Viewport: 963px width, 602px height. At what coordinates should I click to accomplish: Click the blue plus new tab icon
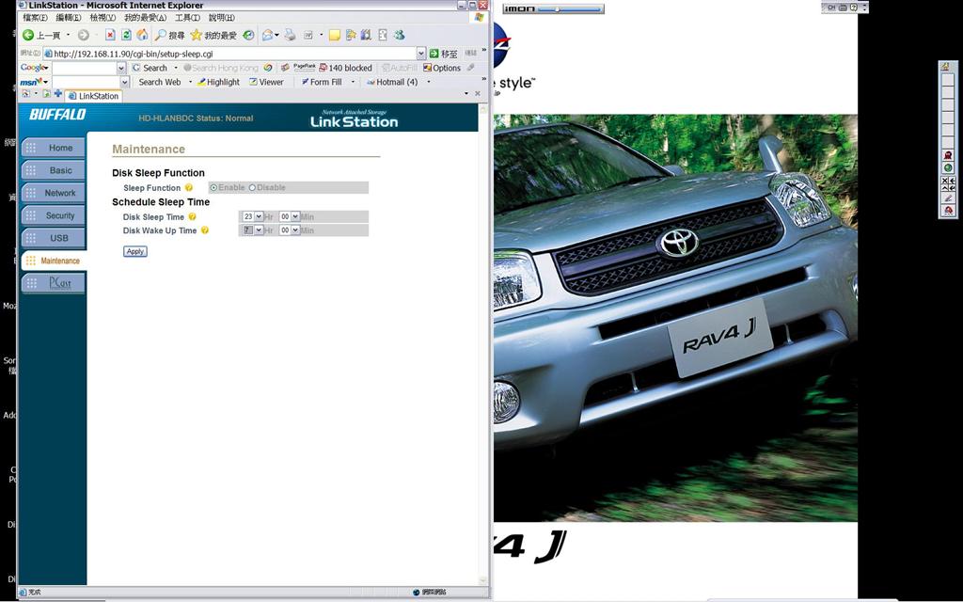[x=57, y=93]
